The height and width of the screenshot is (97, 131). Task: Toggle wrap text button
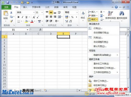pos(59,12)
